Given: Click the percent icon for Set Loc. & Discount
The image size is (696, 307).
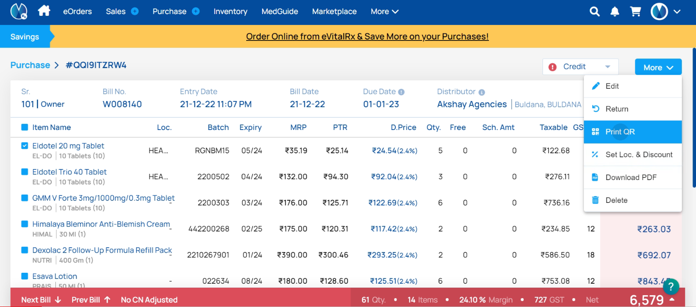Looking at the screenshot, I should click(x=595, y=155).
